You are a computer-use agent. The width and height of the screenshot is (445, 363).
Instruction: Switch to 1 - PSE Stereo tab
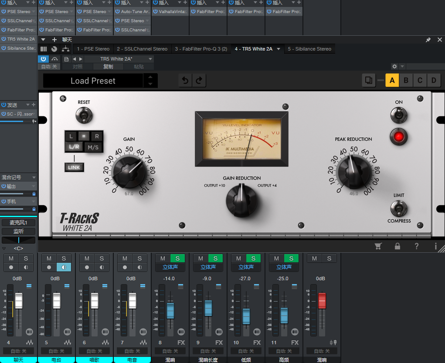click(x=93, y=49)
